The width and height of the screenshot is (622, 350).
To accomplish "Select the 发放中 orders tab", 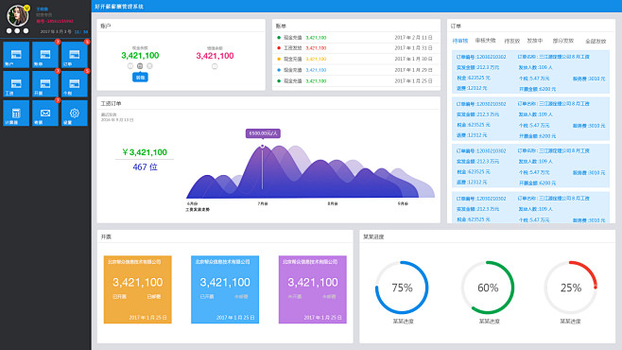I will [535, 41].
